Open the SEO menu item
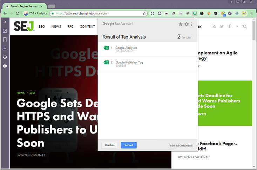The width and height of the screenshot is (257, 170). pyautogui.click(x=42, y=26)
